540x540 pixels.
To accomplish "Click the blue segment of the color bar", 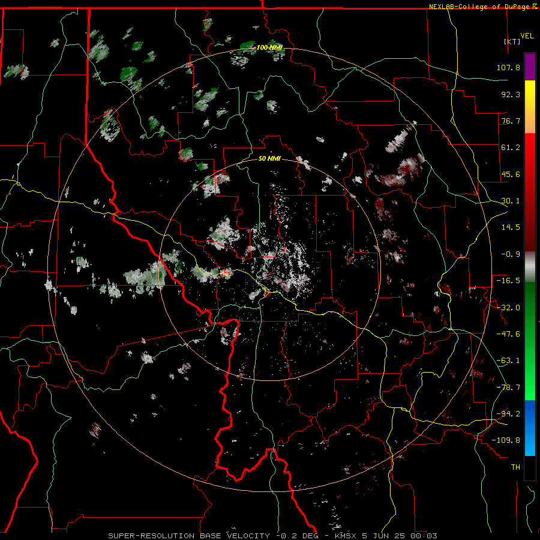I will coord(530,428).
